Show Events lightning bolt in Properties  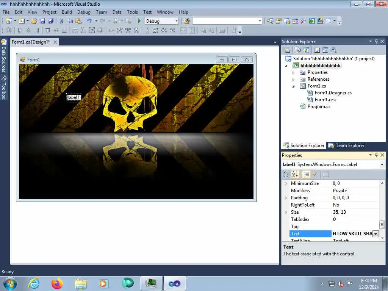pos(315,174)
